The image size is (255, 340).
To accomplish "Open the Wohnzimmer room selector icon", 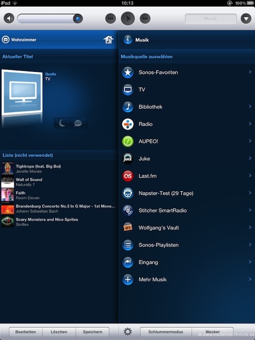I will coord(6,40).
